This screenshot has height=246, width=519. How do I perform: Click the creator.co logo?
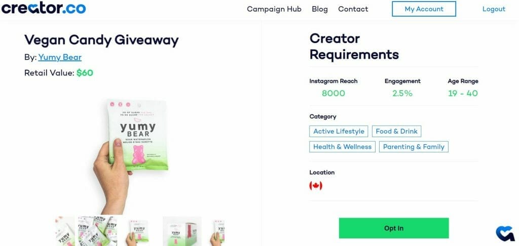[x=44, y=8]
